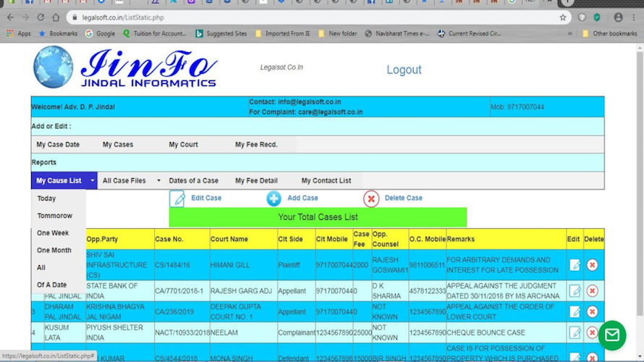Delete the CA/236/2019 case row
Viewport: 644px width, 362px height.
coord(592,312)
